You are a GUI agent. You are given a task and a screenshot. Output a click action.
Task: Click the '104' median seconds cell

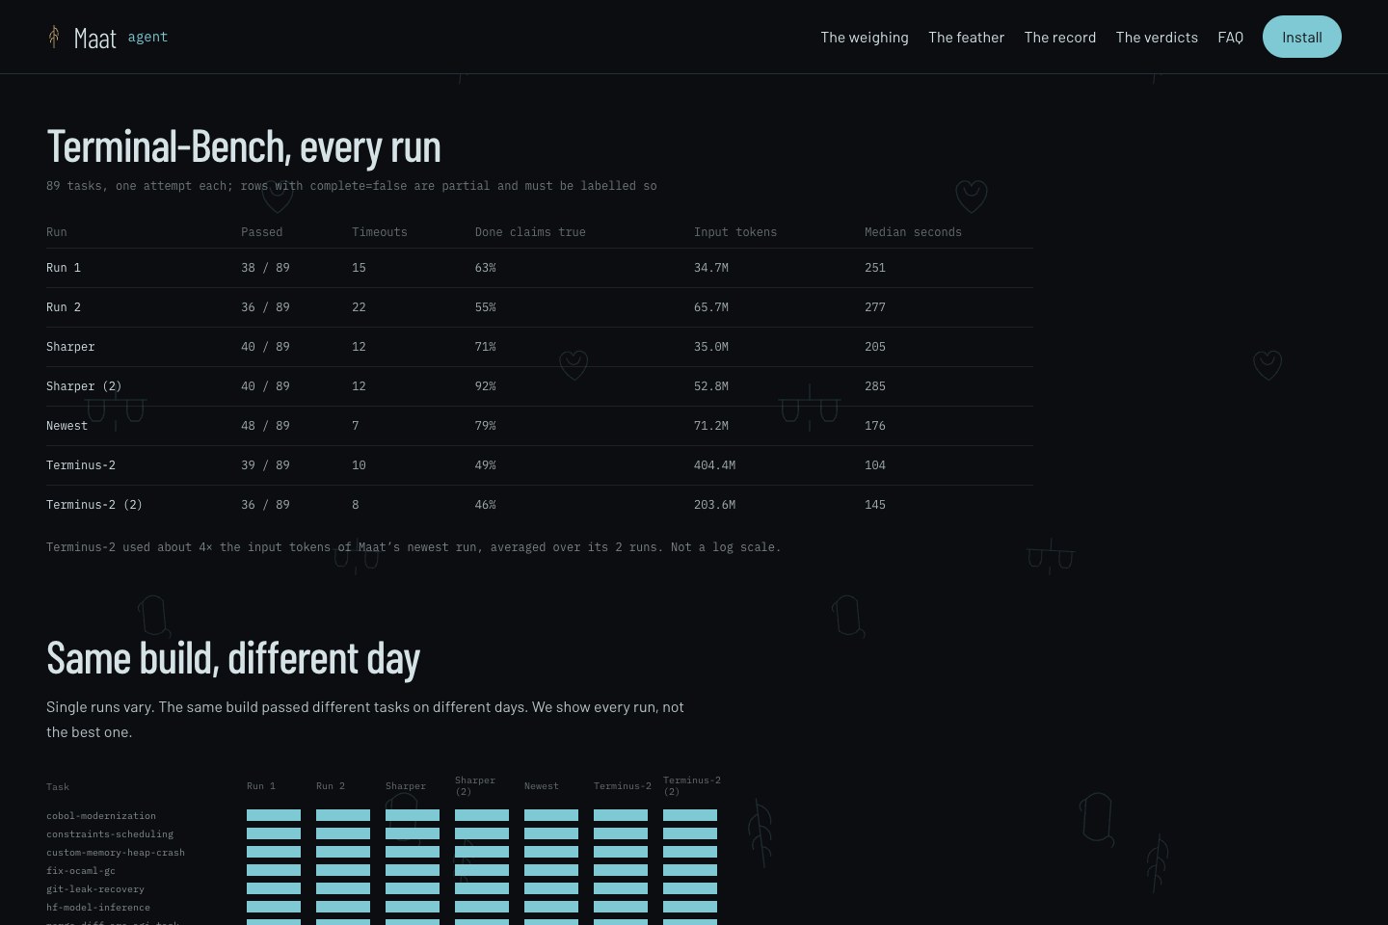tap(875, 465)
